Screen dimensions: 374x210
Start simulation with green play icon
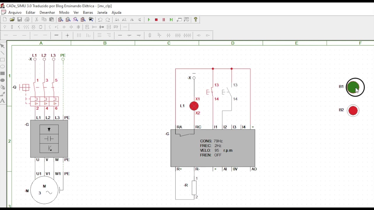pyautogui.click(x=149, y=20)
